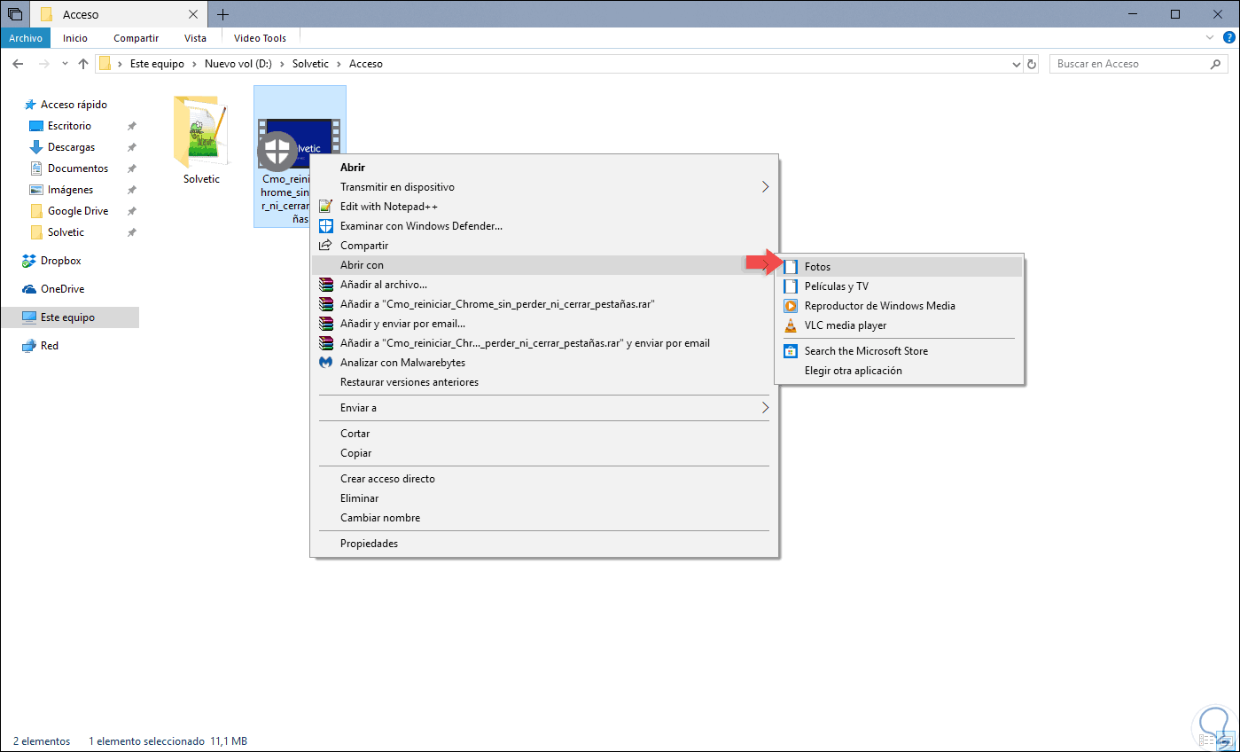Refresh the Acceso folder view

click(1032, 64)
